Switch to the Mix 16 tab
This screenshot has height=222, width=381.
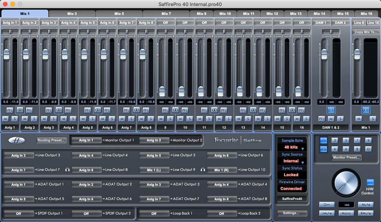click(x=366, y=13)
